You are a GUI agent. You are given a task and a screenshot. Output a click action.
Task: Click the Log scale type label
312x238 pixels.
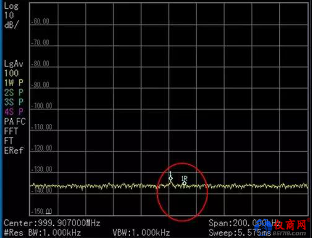pos(11,6)
